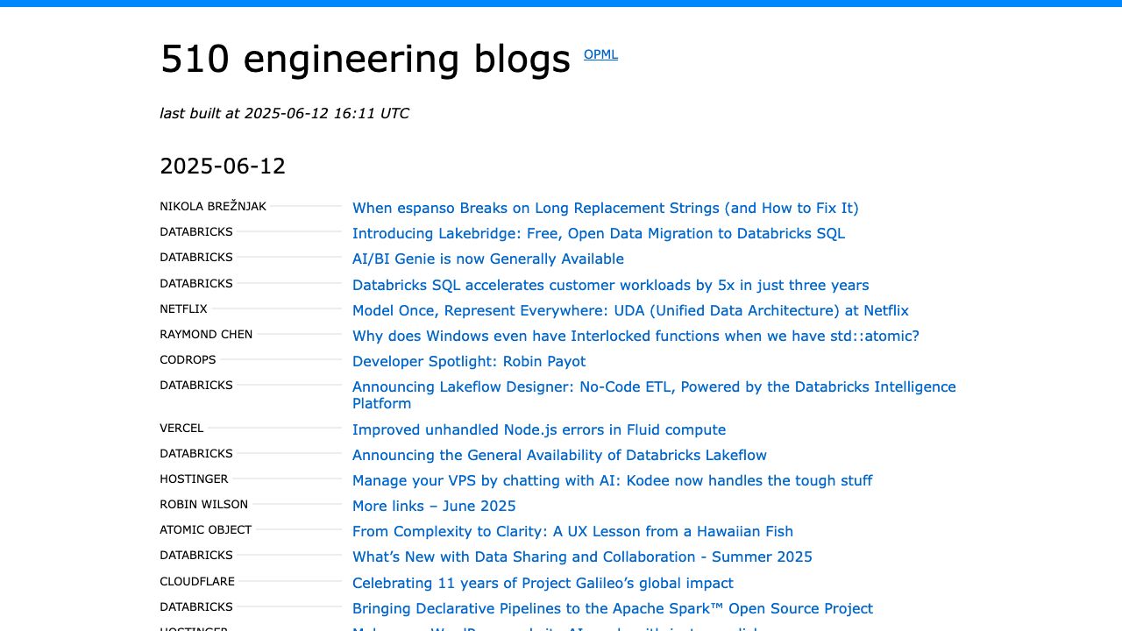Screen dimensions: 1122x631
Task: Read Raymond Chen's Interlocked functions post
Action: (636, 337)
